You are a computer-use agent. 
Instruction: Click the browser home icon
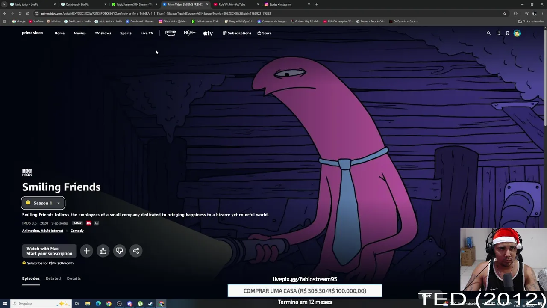[x=27, y=13]
